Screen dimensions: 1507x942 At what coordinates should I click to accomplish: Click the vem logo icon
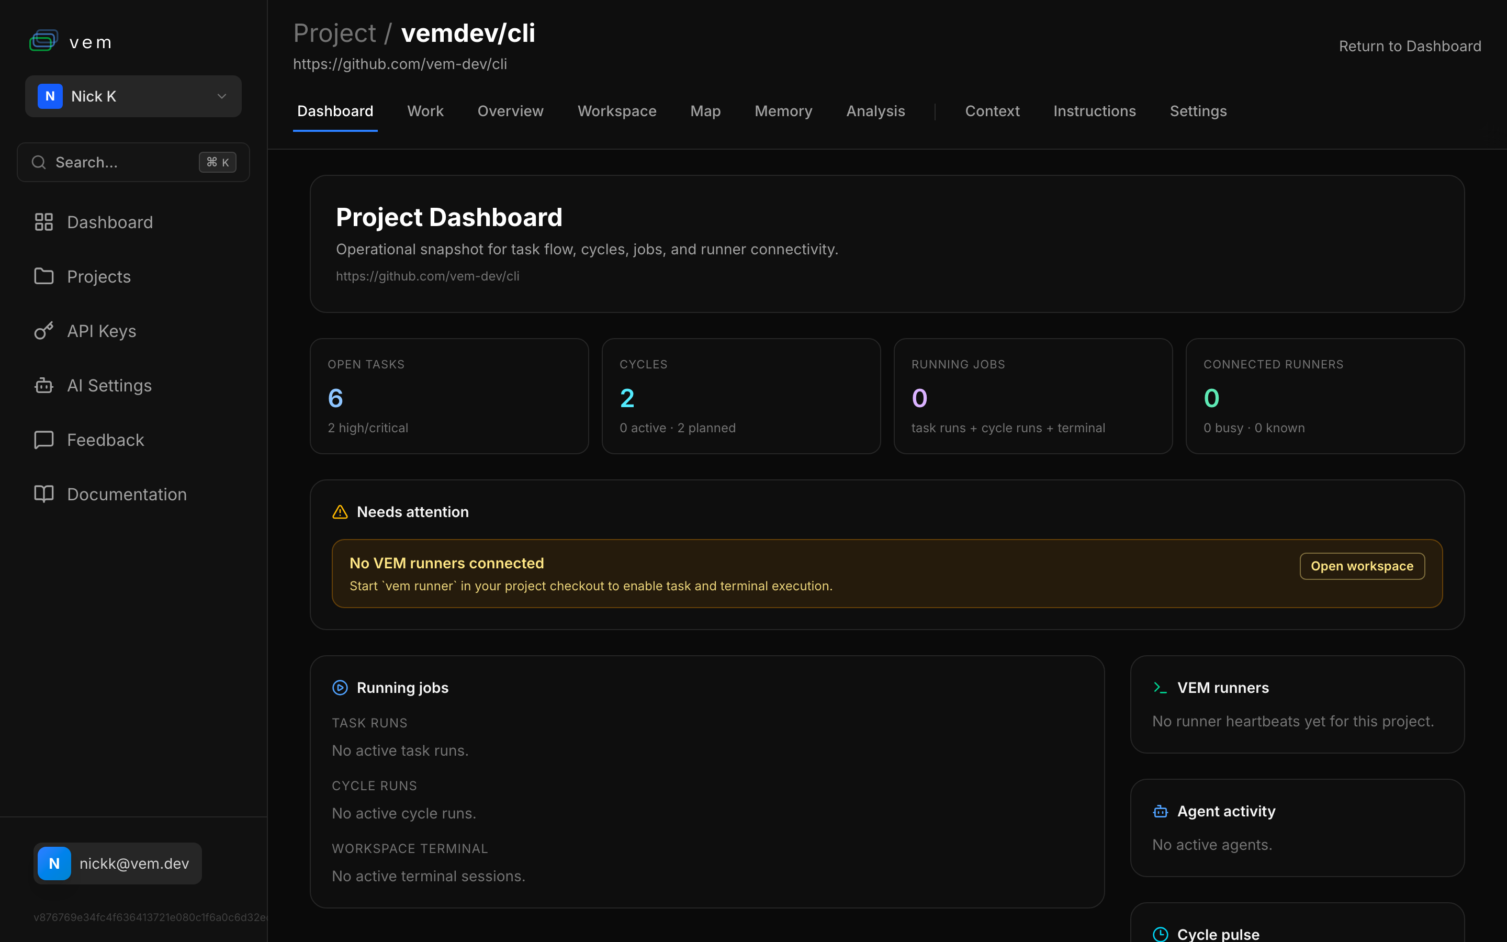(43, 41)
